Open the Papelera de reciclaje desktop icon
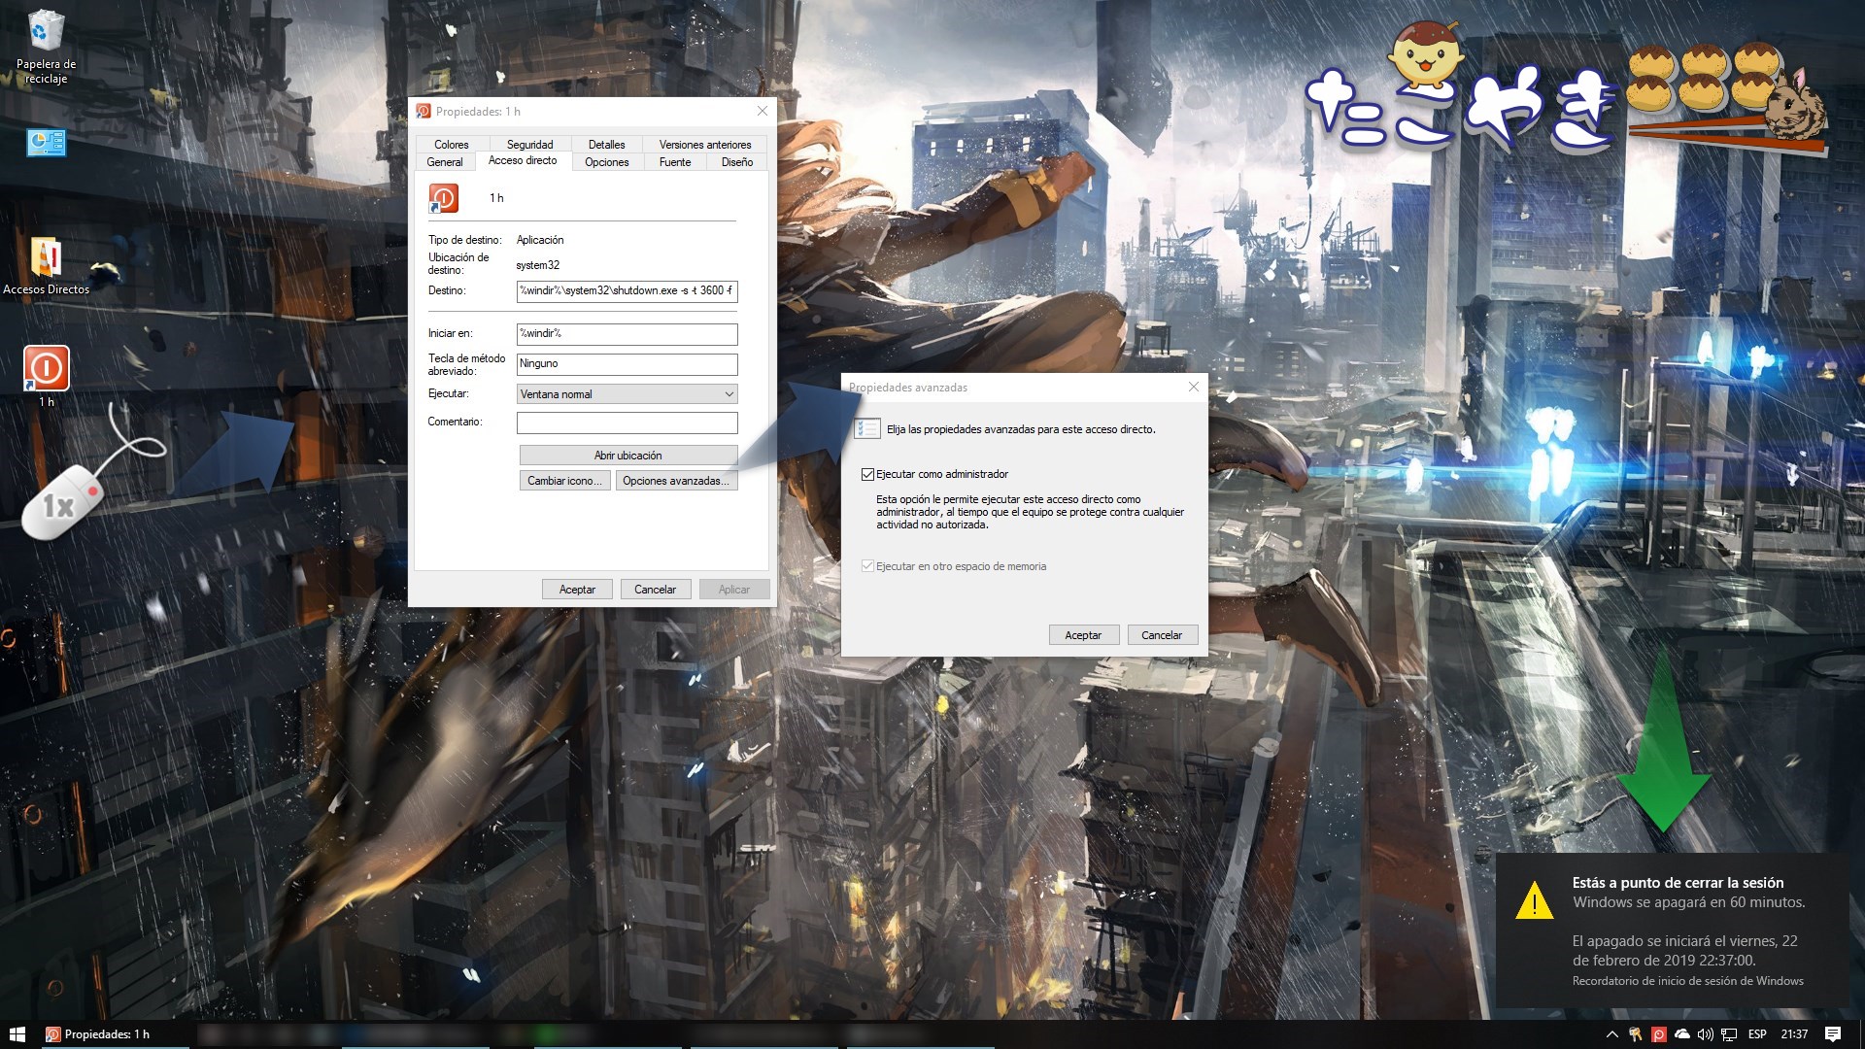The width and height of the screenshot is (1865, 1049). point(46,47)
